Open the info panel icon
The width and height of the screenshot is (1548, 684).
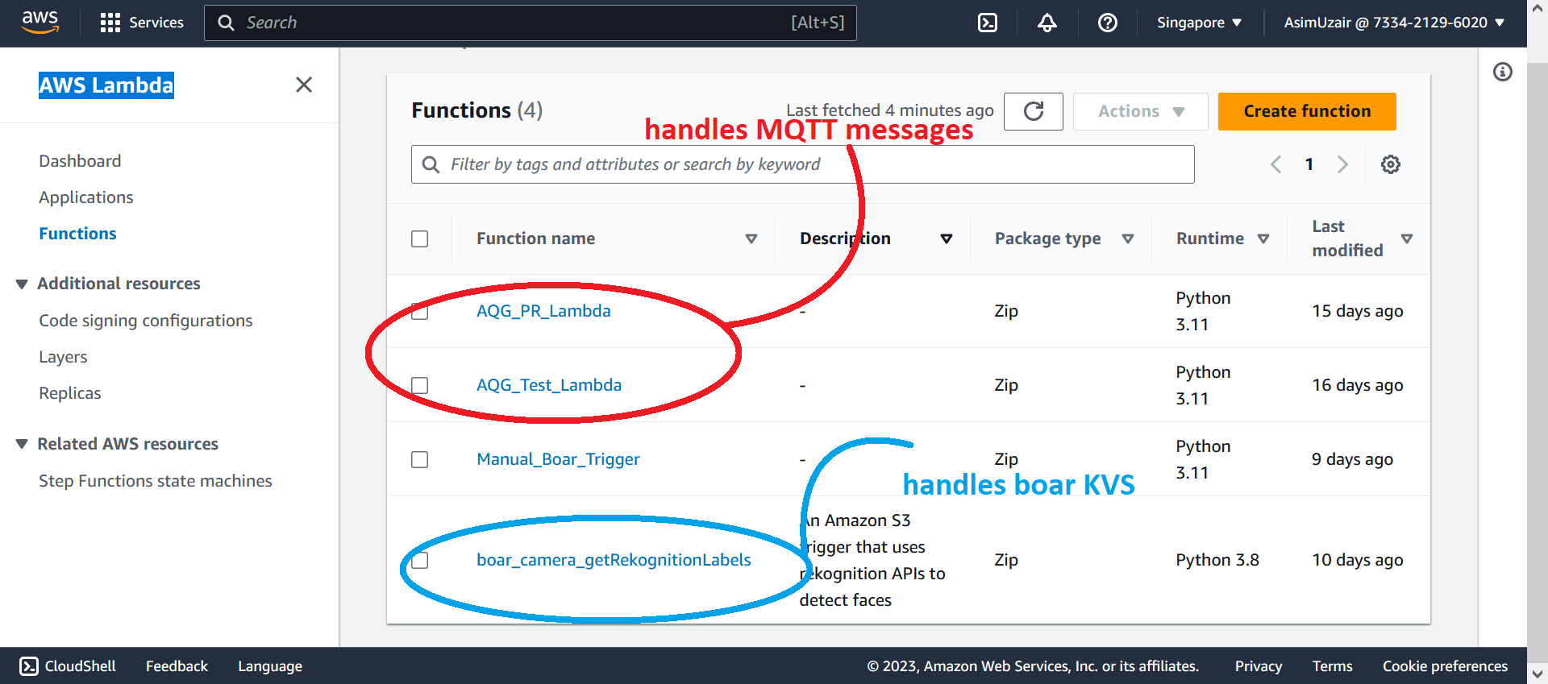(x=1503, y=72)
